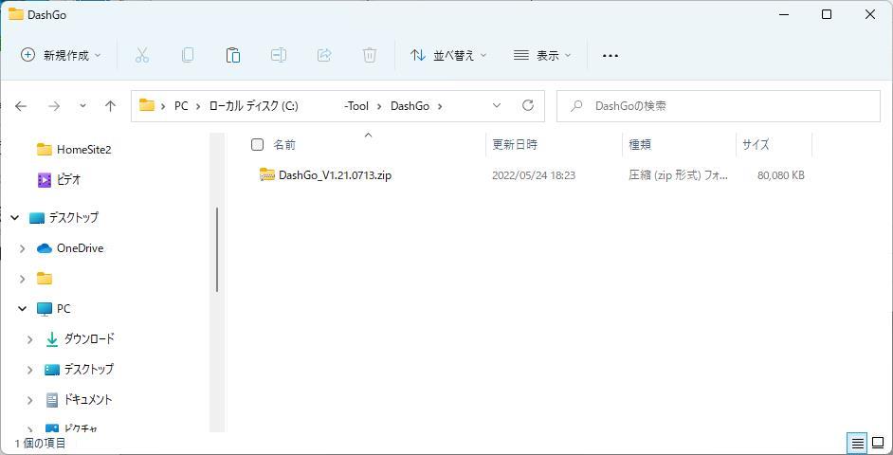Sort files by 更新日時 column header

coord(515,144)
